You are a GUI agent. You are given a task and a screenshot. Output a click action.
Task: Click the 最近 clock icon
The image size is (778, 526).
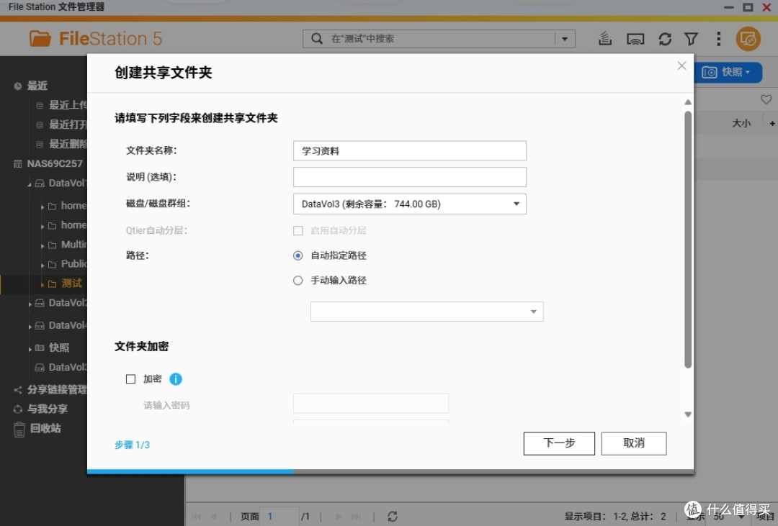(x=18, y=86)
